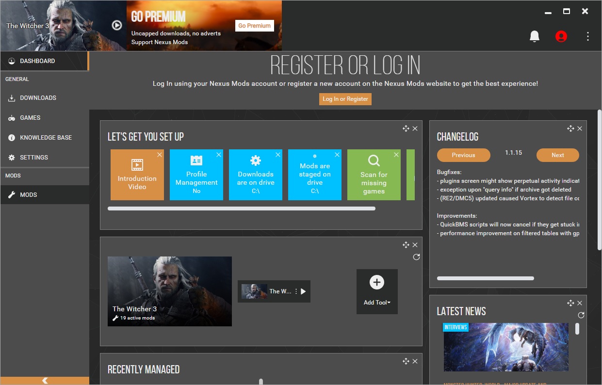Click the Go Premium button
The width and height of the screenshot is (602, 385).
click(x=255, y=26)
